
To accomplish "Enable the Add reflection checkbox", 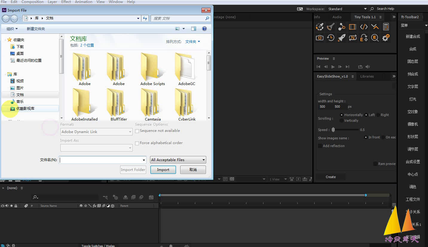I will (x=320, y=146).
